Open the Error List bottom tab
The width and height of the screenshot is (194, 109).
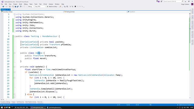pyautogui.click(x=40, y=102)
